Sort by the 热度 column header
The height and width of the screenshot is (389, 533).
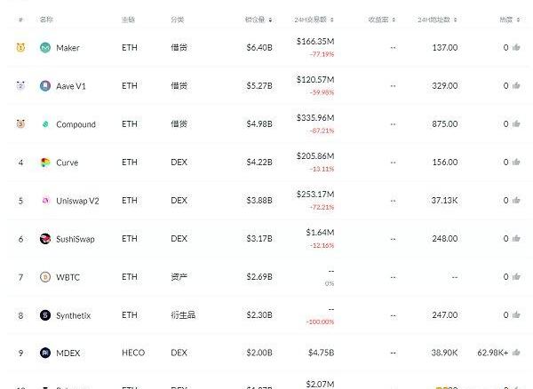[510, 20]
